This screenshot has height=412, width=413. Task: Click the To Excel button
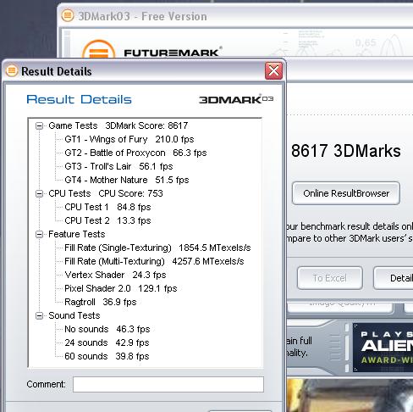pos(329,278)
